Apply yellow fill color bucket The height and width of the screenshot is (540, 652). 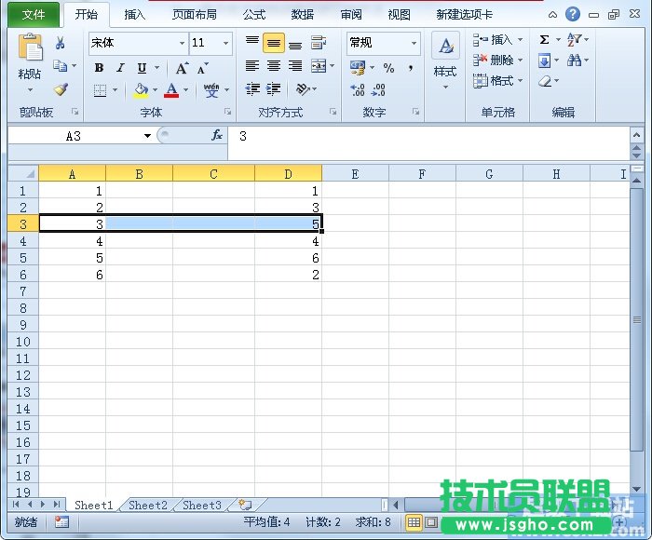click(x=141, y=90)
